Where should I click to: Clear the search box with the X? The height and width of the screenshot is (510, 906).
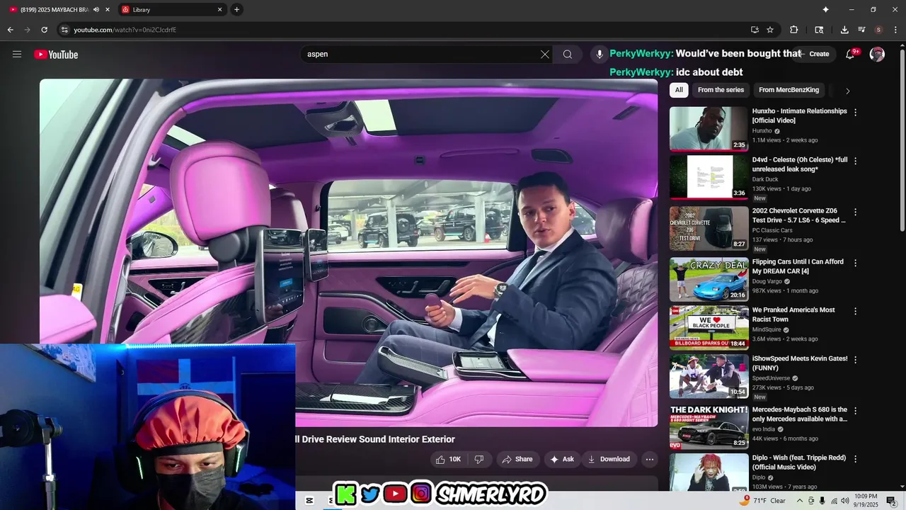pos(545,55)
